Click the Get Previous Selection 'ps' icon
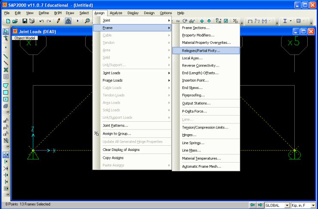 6,128
